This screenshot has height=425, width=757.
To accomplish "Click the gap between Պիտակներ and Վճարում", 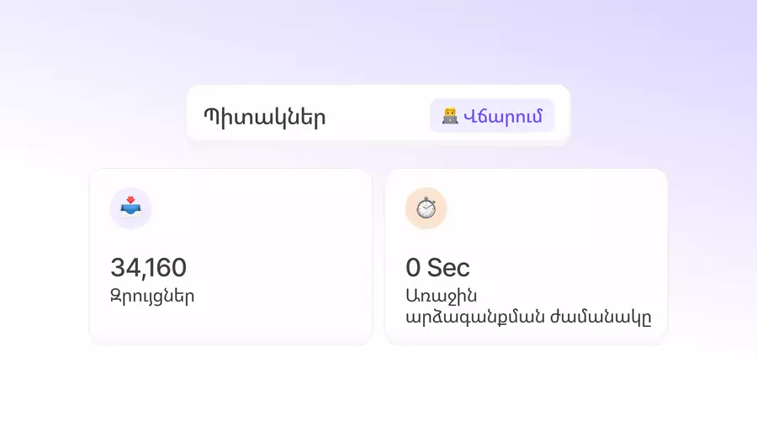I will [378, 116].
